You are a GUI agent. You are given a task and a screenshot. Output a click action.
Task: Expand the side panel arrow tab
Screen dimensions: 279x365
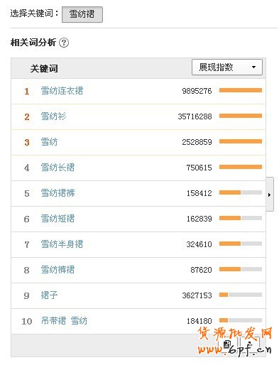(270, 194)
